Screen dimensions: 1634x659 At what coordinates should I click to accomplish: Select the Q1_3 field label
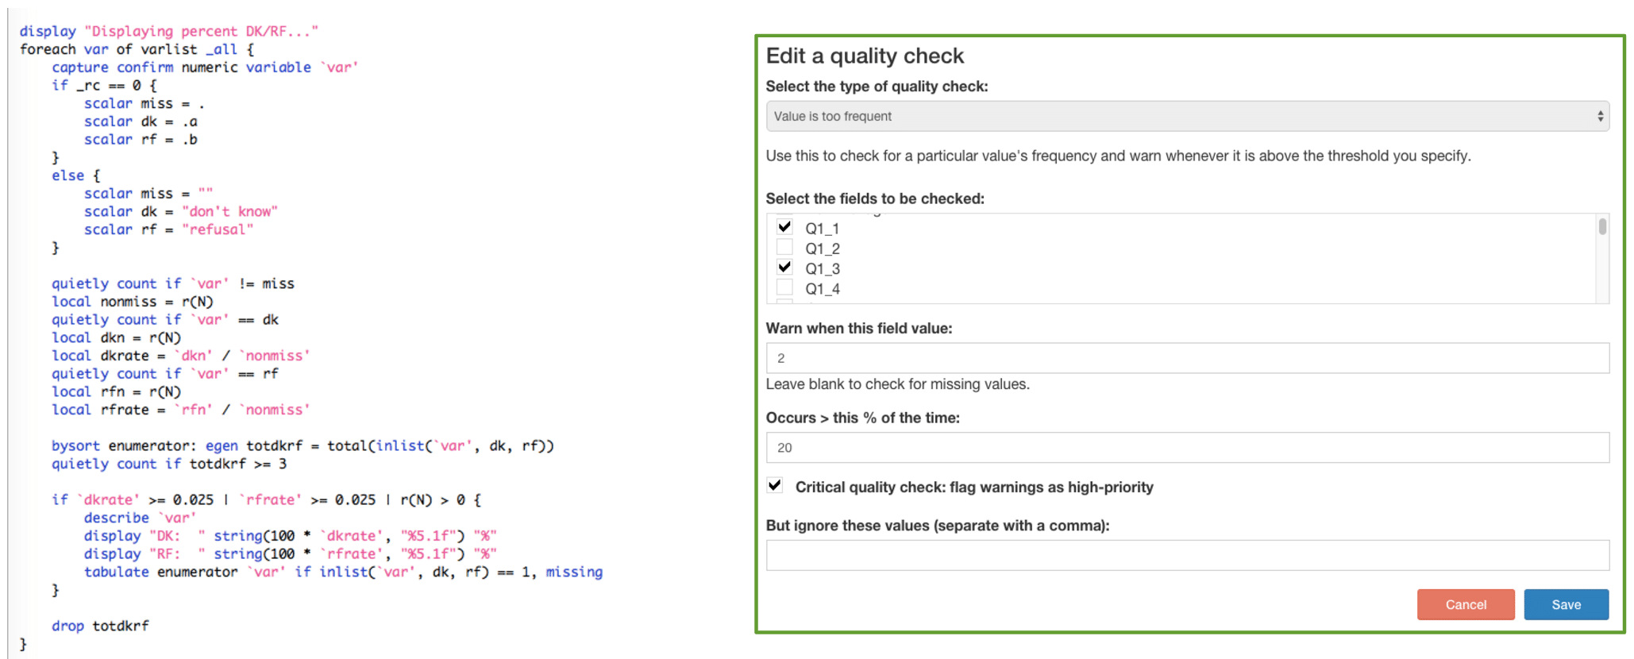[x=822, y=269]
